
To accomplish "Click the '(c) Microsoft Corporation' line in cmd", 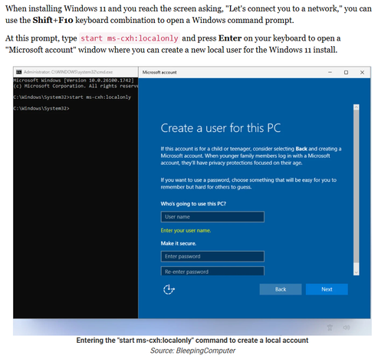I will coord(76,86).
